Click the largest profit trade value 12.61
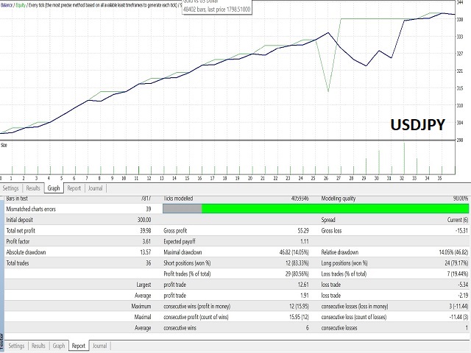This screenshot has width=471, height=353. click(x=303, y=285)
